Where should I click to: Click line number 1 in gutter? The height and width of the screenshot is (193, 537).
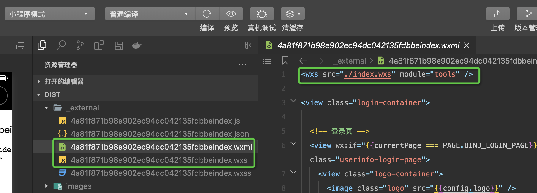[x=284, y=74]
